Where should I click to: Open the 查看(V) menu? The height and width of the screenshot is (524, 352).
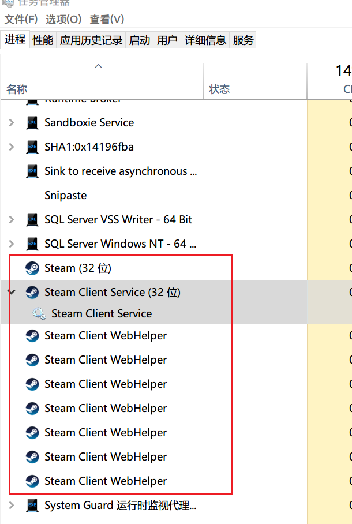tap(107, 19)
